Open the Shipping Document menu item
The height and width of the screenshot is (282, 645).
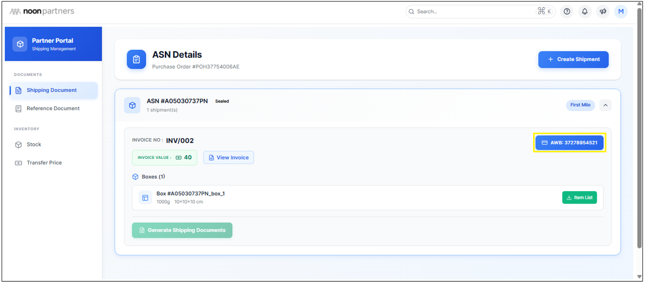52,90
